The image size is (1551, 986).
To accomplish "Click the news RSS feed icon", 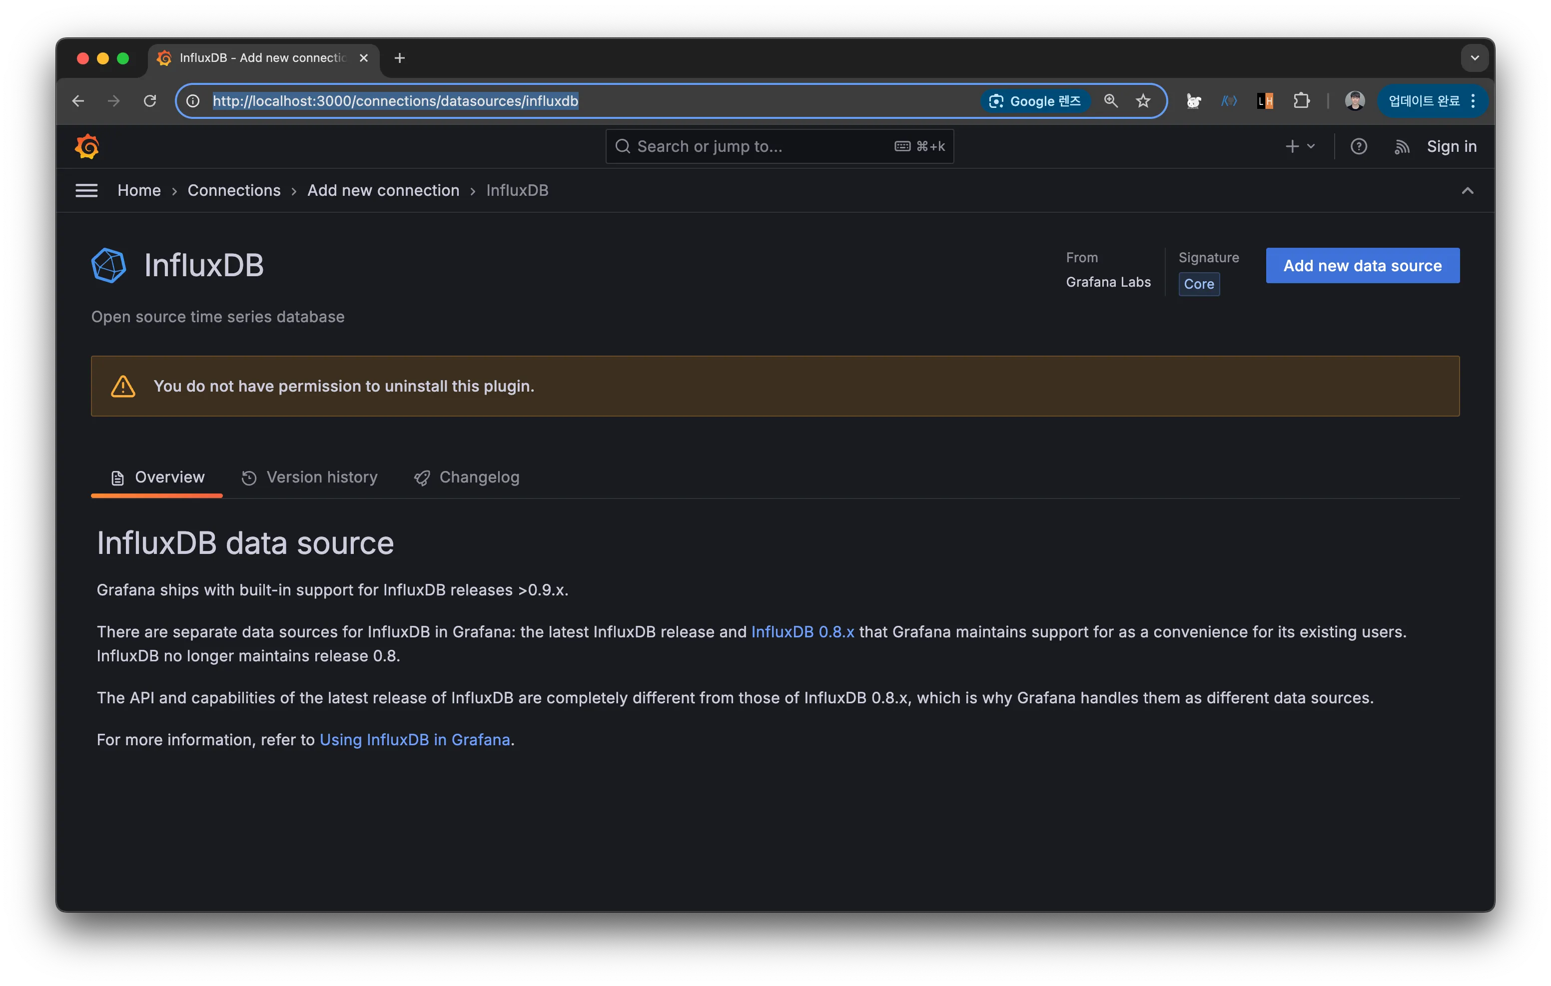I will 1402,147.
